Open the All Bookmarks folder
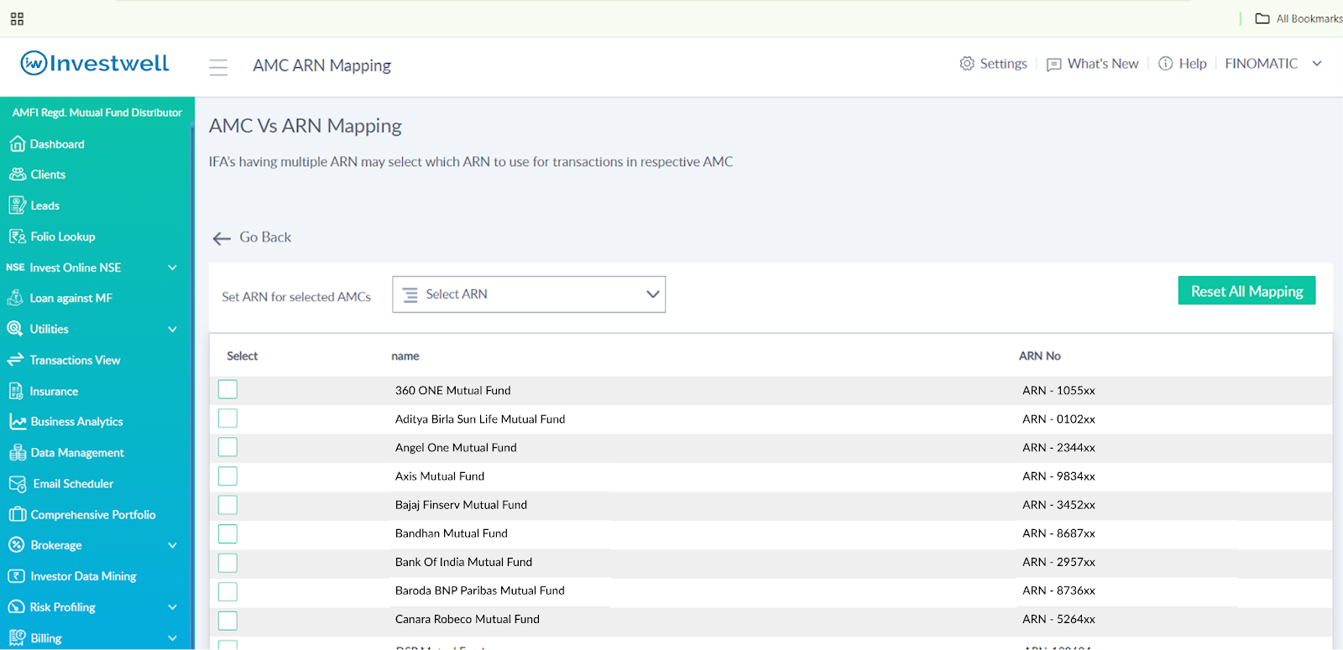 (1298, 18)
